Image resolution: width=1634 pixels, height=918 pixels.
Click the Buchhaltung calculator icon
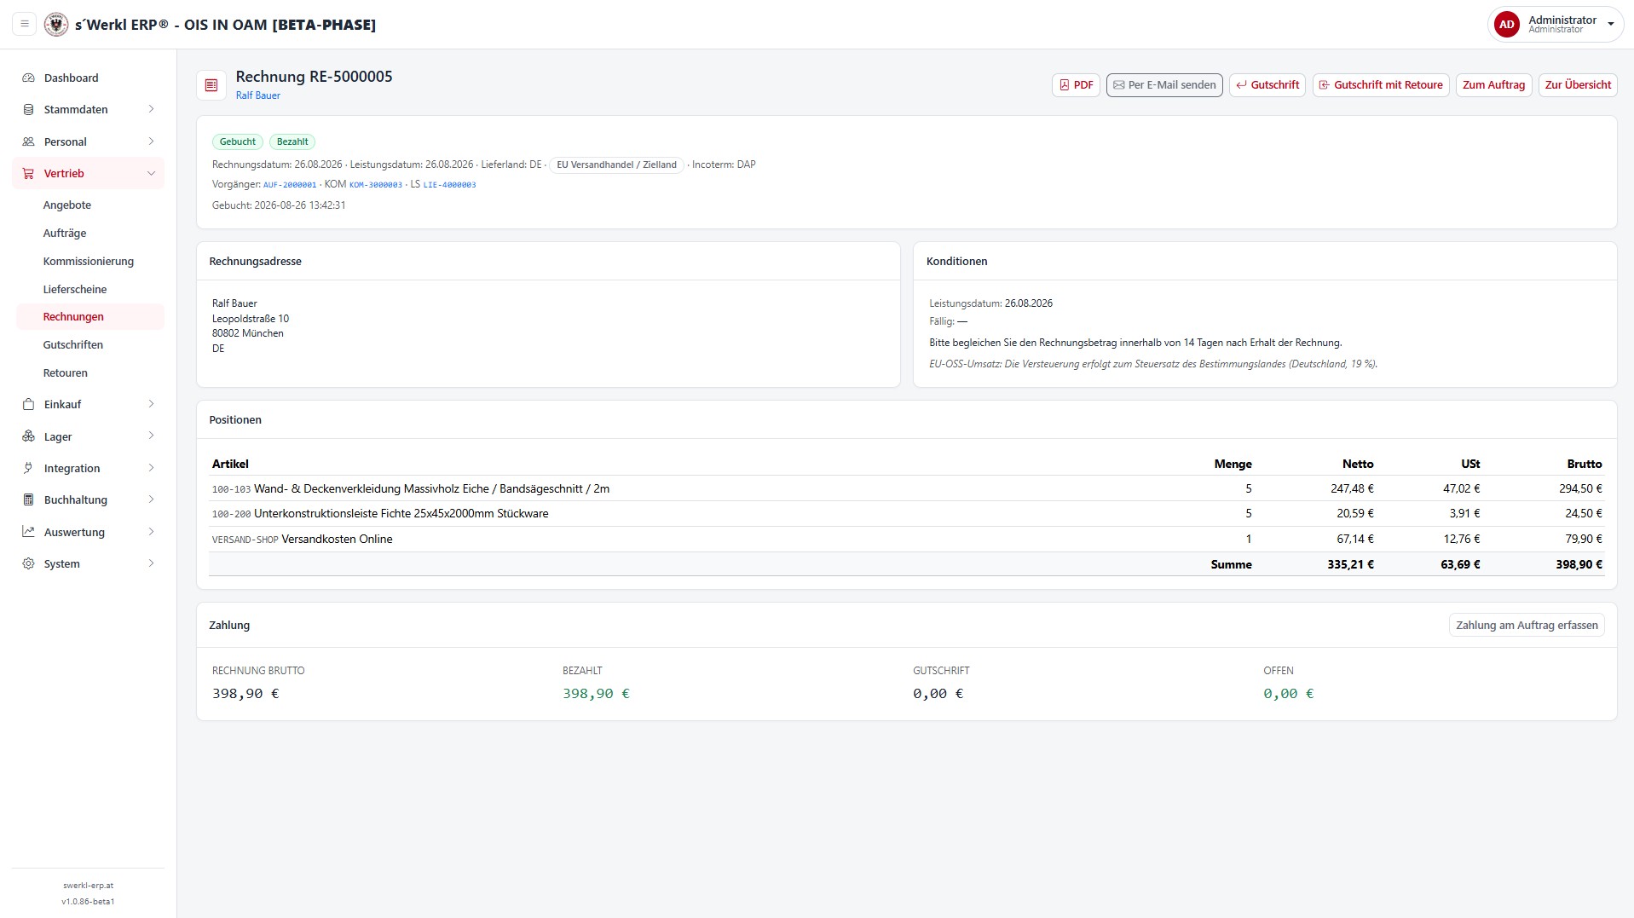point(28,499)
